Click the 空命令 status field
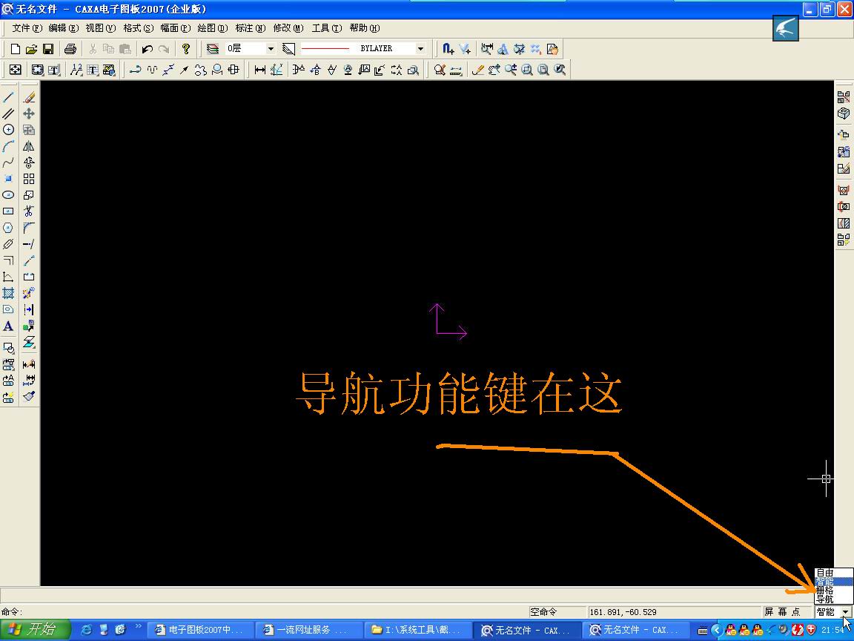The image size is (854, 641). tap(557, 612)
